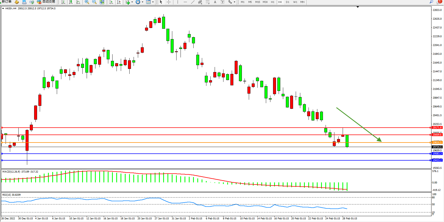Viewport: 444px width, 222px height.
Task: Select the horizontal line drawing tool
Action: click(185, 2)
